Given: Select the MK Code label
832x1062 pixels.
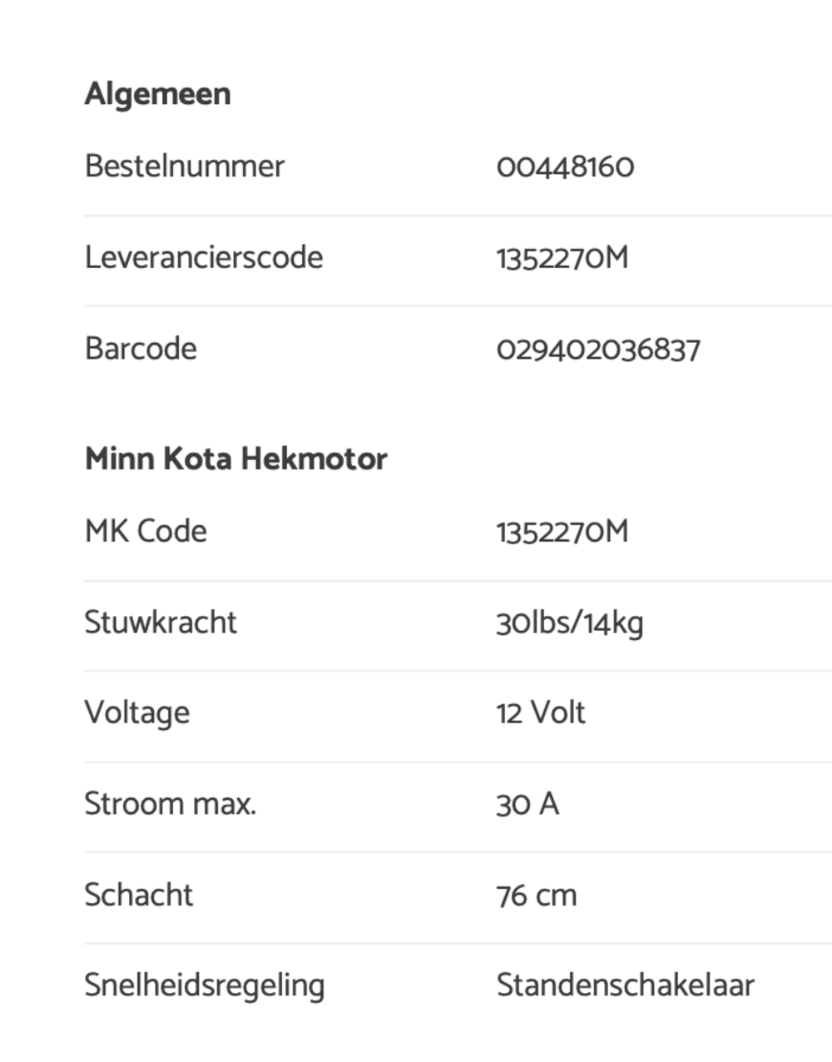Looking at the screenshot, I should pos(146,531).
